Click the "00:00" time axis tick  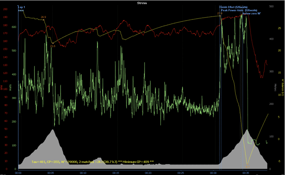[x=18, y=173]
